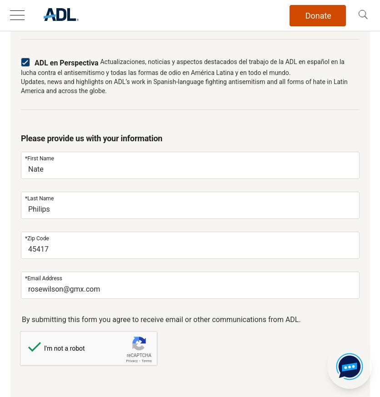
Task: Click the "I'm not a robot" label
Action: click(65, 348)
